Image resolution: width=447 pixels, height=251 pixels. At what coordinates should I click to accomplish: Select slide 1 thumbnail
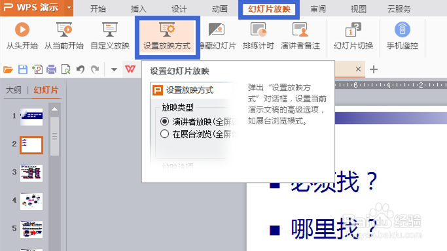click(31, 117)
